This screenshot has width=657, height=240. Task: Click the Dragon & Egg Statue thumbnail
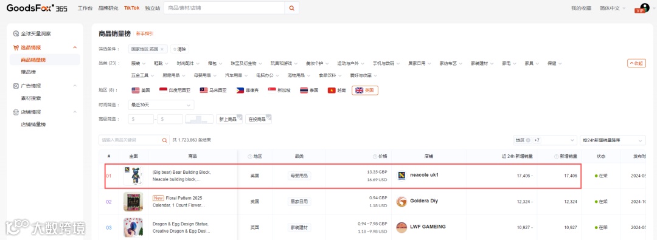coord(133,227)
